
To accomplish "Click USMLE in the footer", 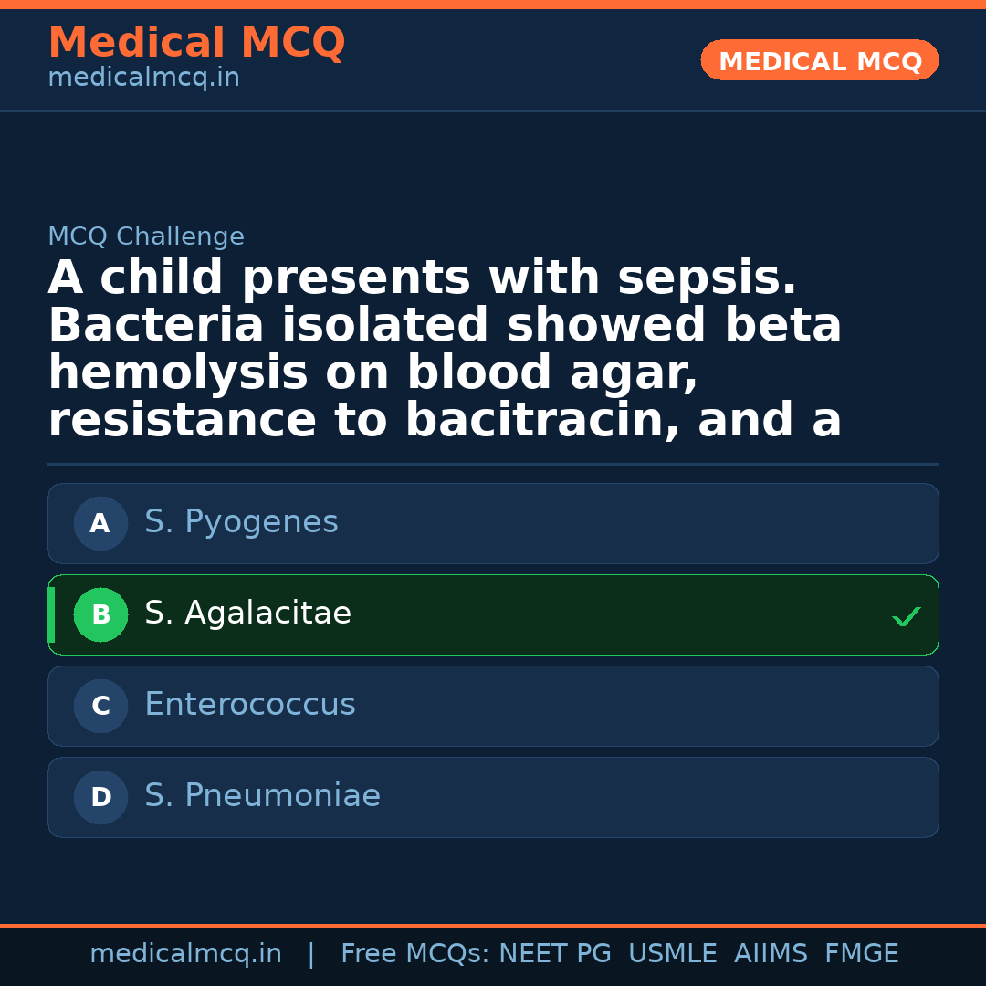I will [672, 954].
